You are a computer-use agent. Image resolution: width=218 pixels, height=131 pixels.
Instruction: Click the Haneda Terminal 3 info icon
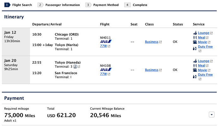(x=75, y=66)
